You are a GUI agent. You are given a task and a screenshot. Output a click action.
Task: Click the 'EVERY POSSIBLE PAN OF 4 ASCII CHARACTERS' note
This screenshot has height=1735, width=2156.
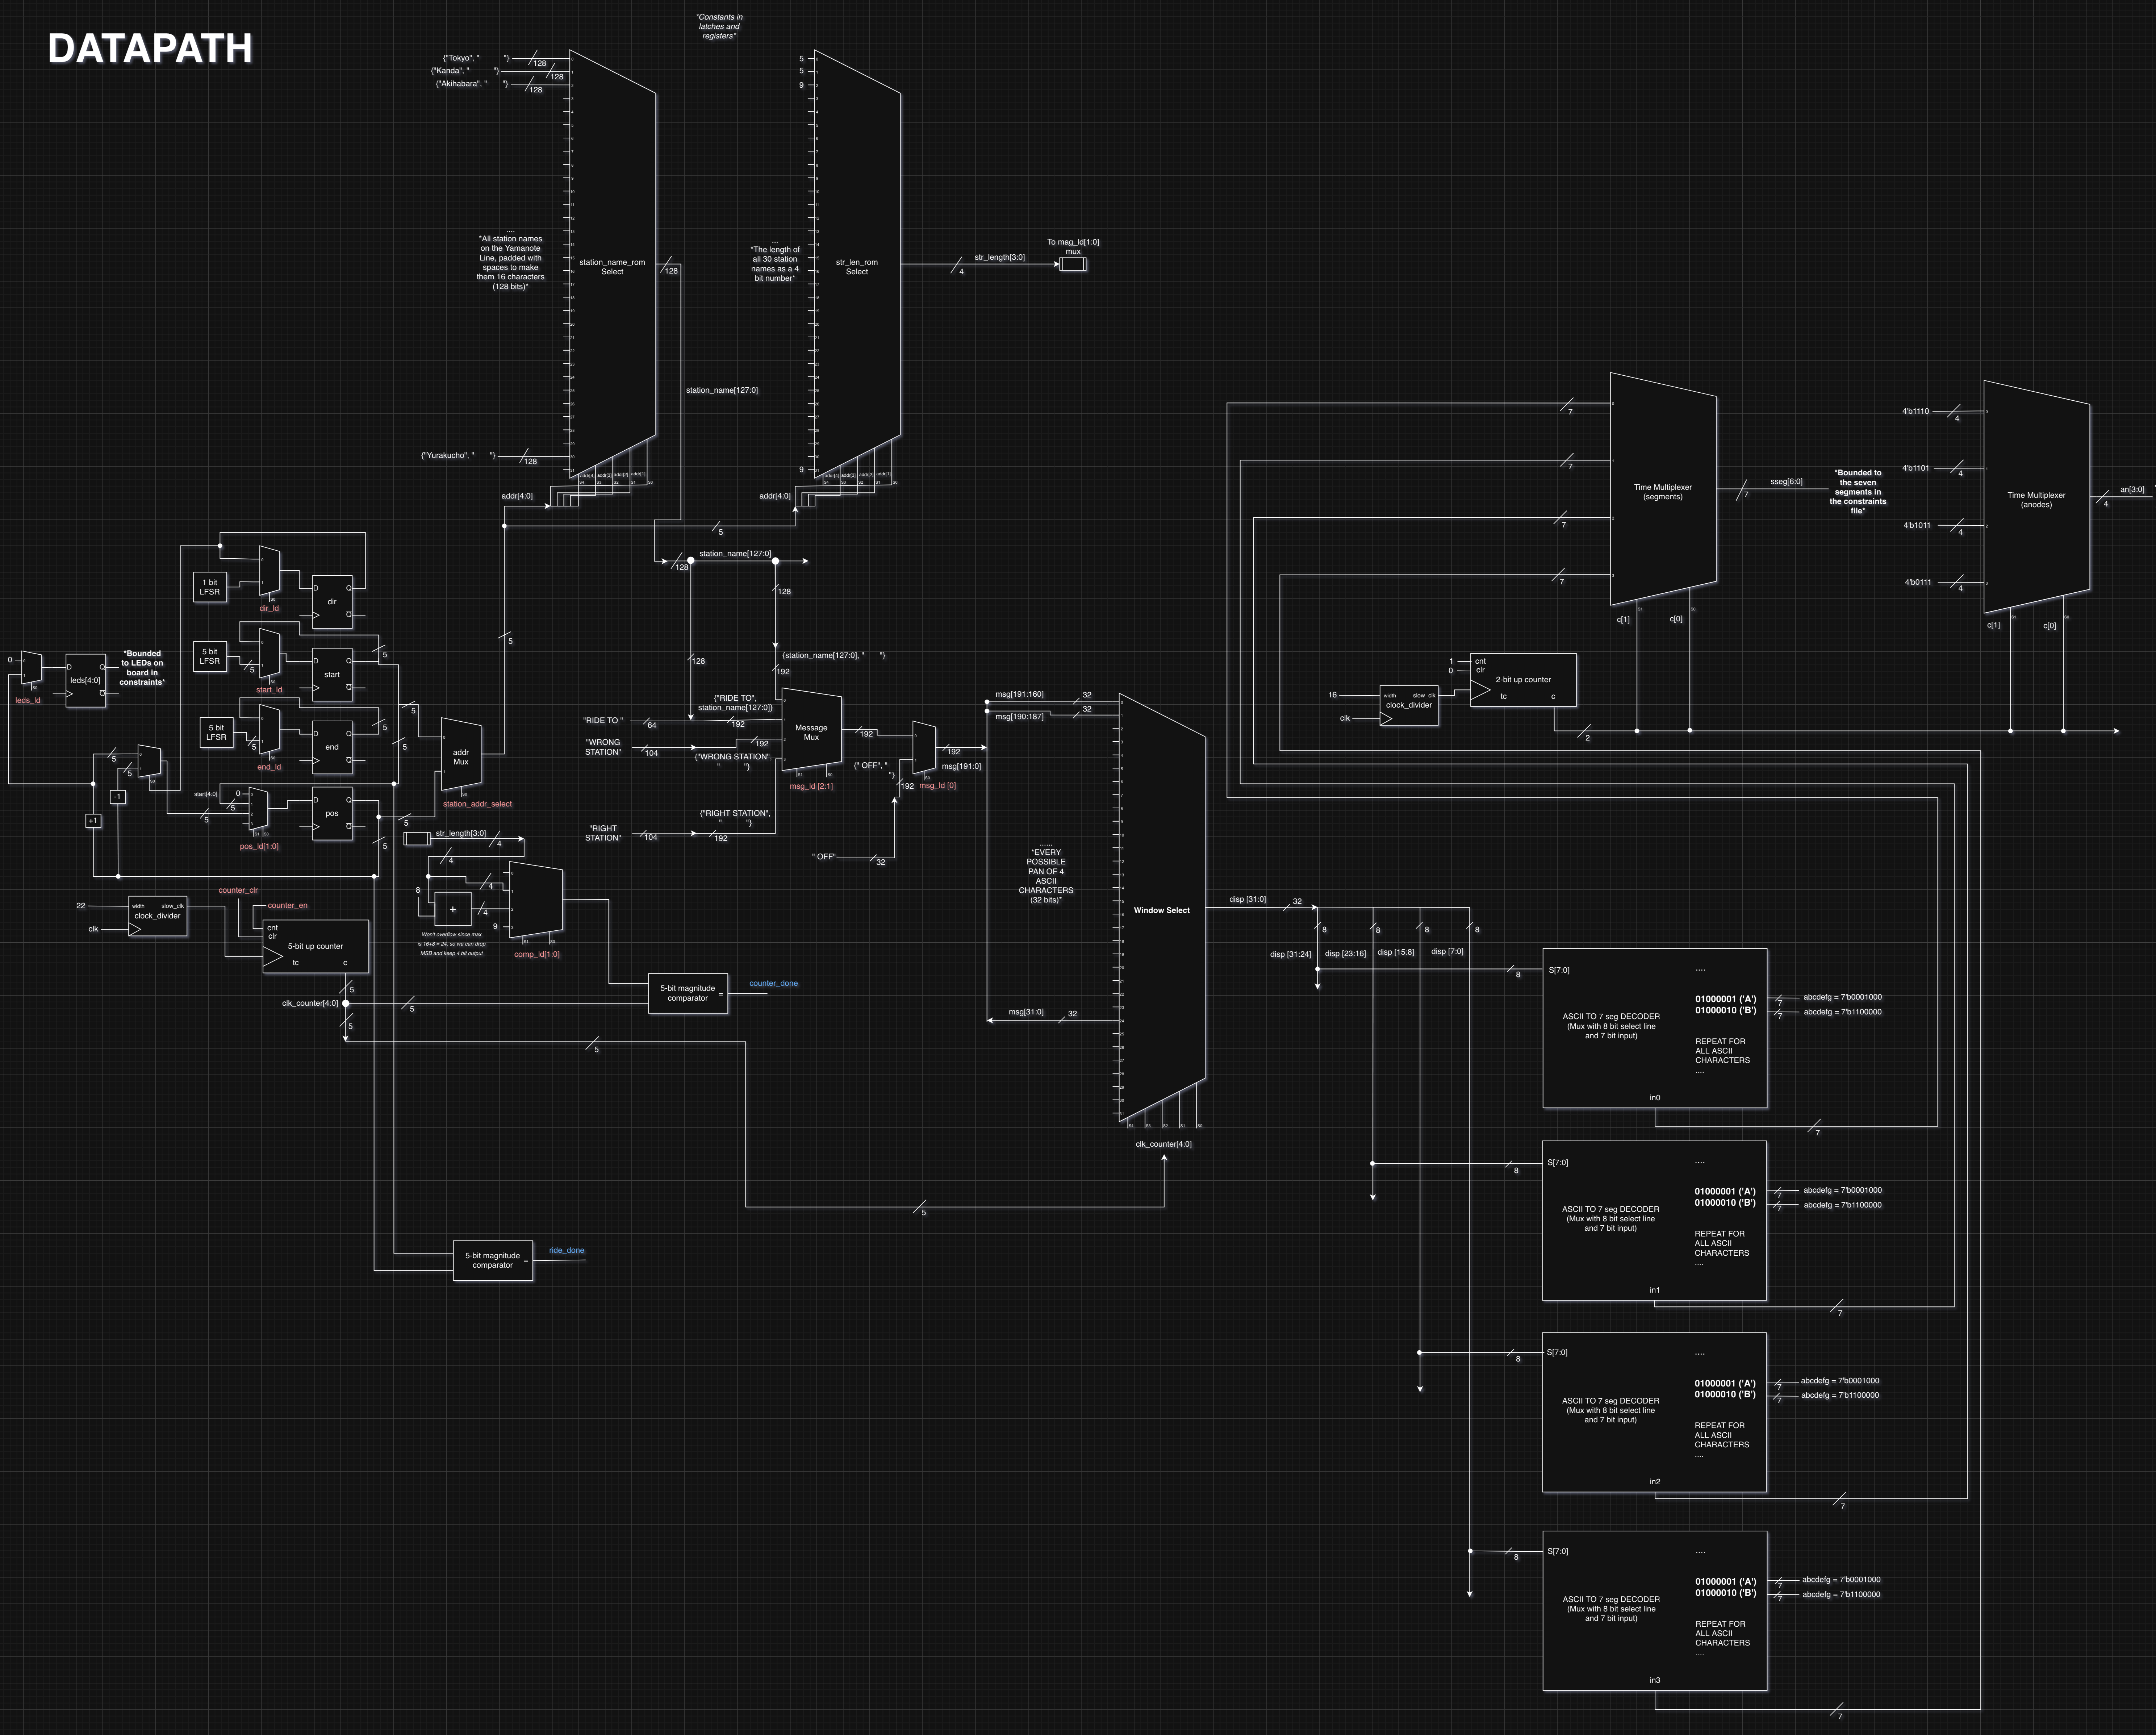point(1046,876)
